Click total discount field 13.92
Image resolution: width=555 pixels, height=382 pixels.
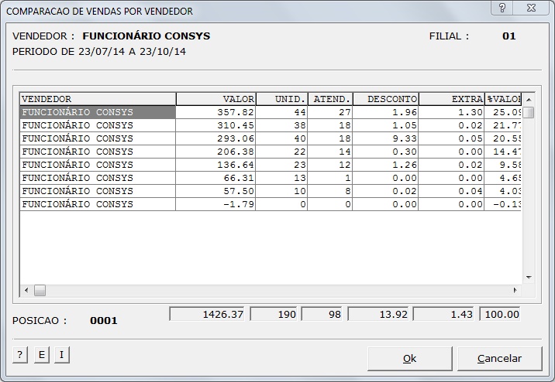tap(378, 314)
